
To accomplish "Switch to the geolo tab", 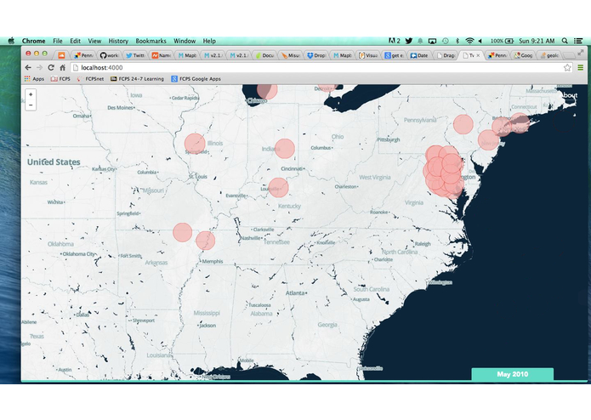I will point(549,55).
